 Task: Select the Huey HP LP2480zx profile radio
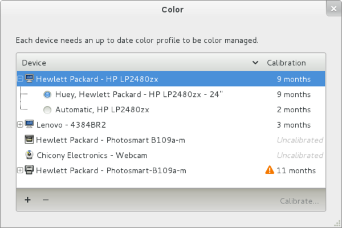[x=47, y=94]
